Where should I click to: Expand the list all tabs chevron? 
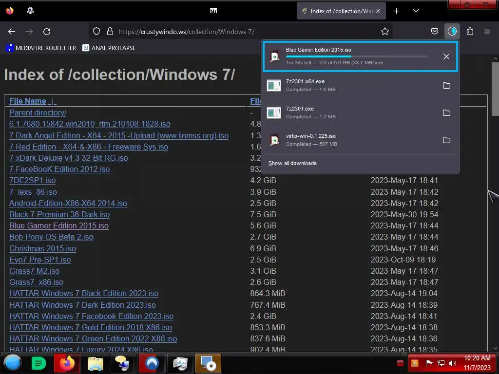tap(416, 11)
